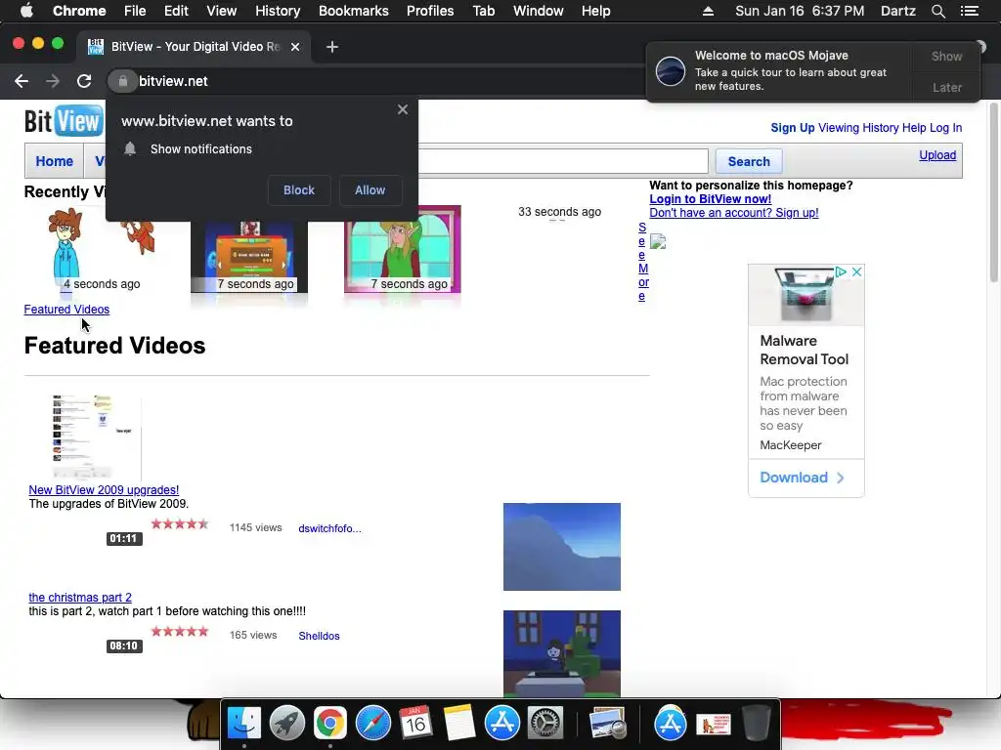1001x750 pixels.
Task: Click the BitView search input field
Action: [x=562, y=161]
